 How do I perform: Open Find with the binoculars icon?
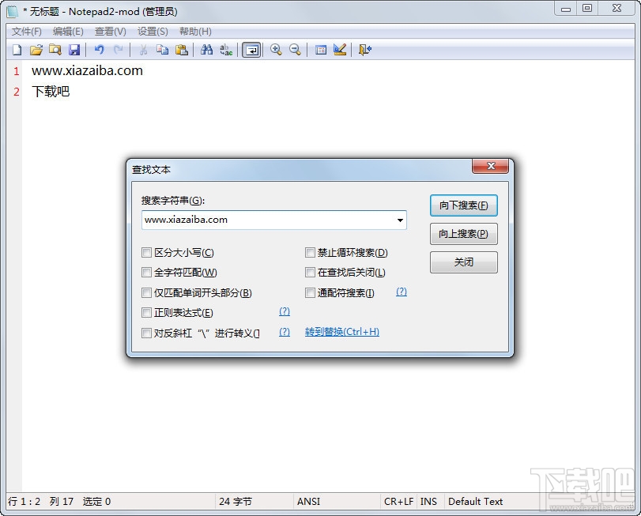coord(205,50)
